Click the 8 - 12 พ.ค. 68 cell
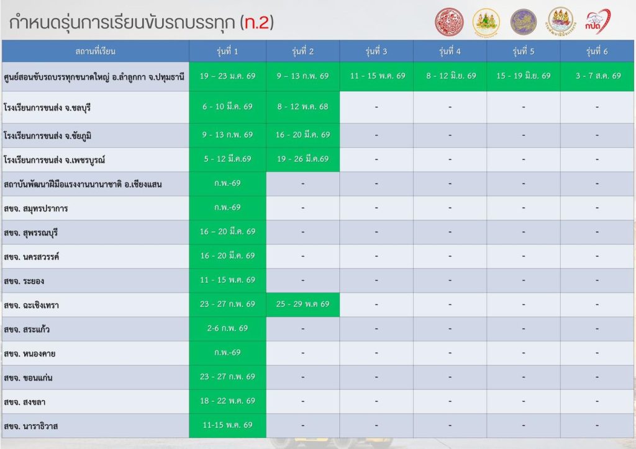This screenshot has height=449, width=636. 303,107
